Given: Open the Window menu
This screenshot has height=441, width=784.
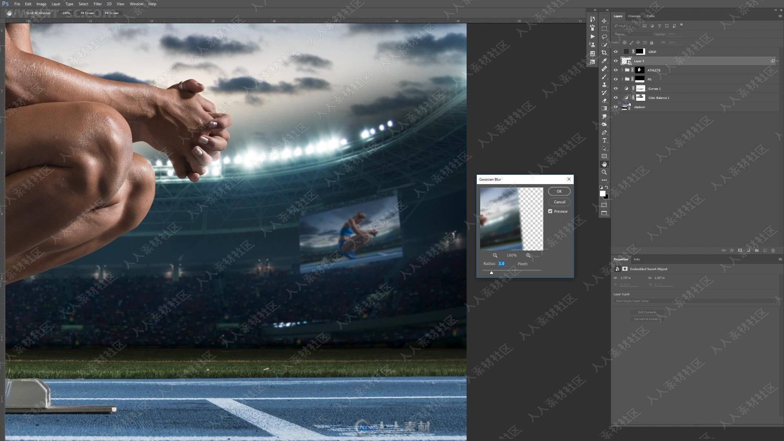Looking at the screenshot, I should click(136, 4).
